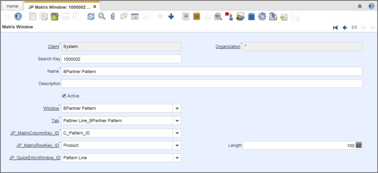The image size is (378, 173).
Task: Jump to first record with navigation arrow
Action: pos(335,28)
